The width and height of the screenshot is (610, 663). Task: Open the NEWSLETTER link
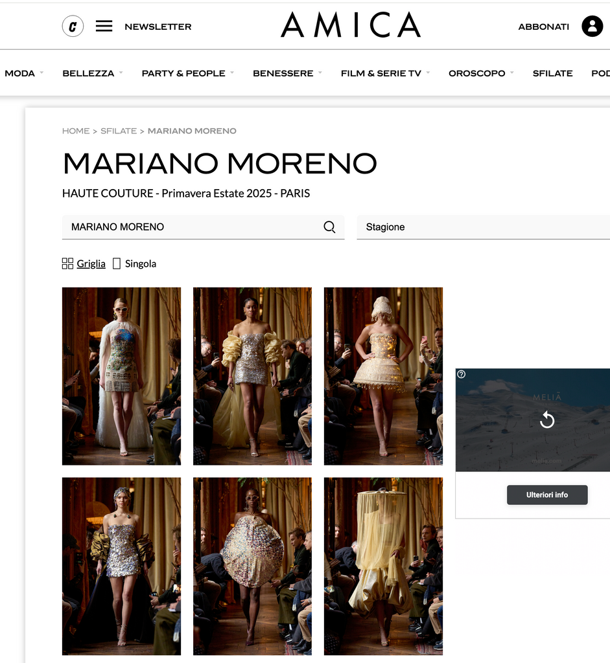158,27
